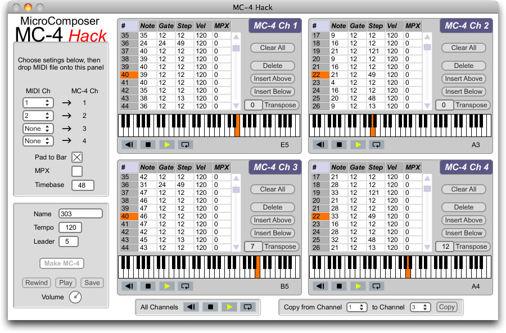This screenshot has width=506, height=333.
Task: Play MC-4 Ch 3 sequence
Action: coord(167,286)
